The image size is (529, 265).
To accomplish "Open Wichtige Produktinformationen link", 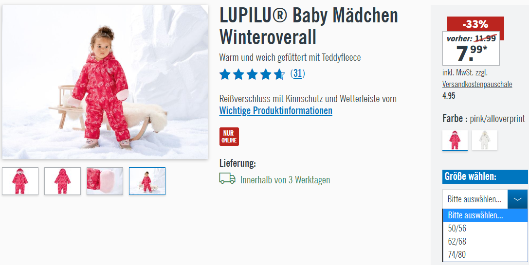I will click(275, 110).
